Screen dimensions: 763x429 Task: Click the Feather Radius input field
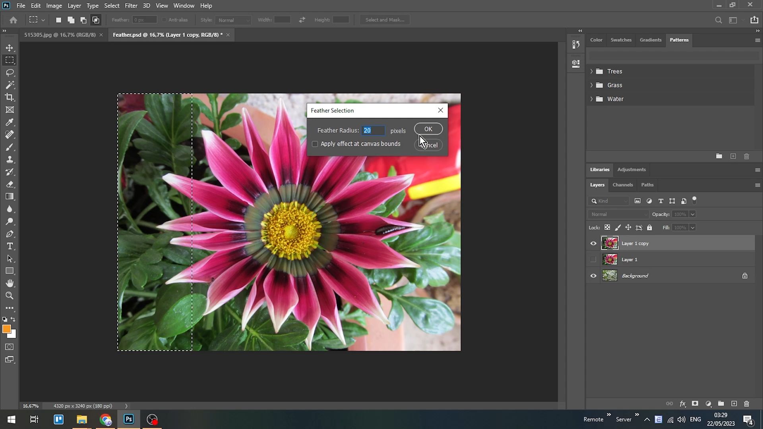(373, 130)
